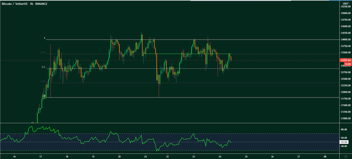Click the 23750.00 price axis label
Viewport: 352px width, 159px height.
pos(346,46)
